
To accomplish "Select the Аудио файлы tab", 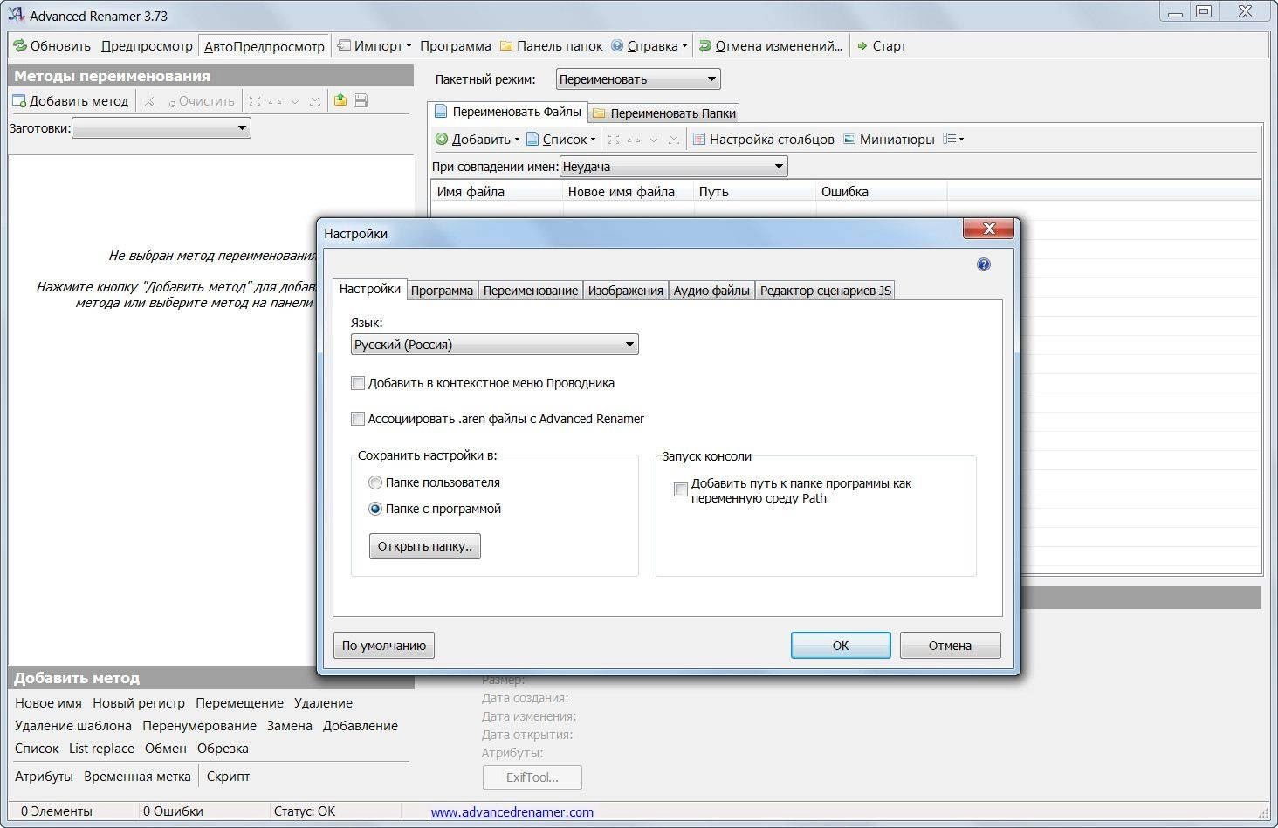I will point(711,291).
